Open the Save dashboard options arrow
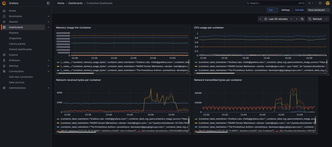 pos(328,10)
